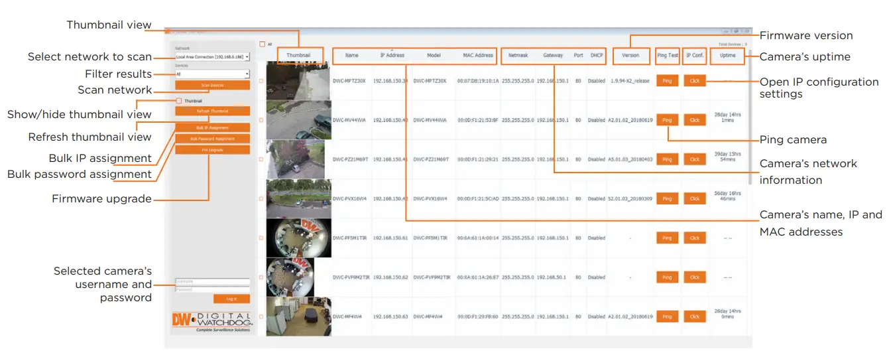The height and width of the screenshot is (353, 889).
Task: Select the checkbox for the DWC-MV44WA row
Action: 261,120
